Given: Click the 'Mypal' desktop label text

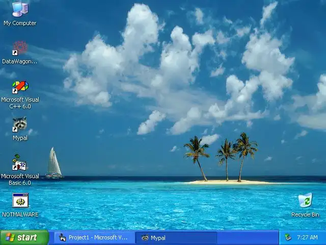Looking at the screenshot, I should point(20,138).
